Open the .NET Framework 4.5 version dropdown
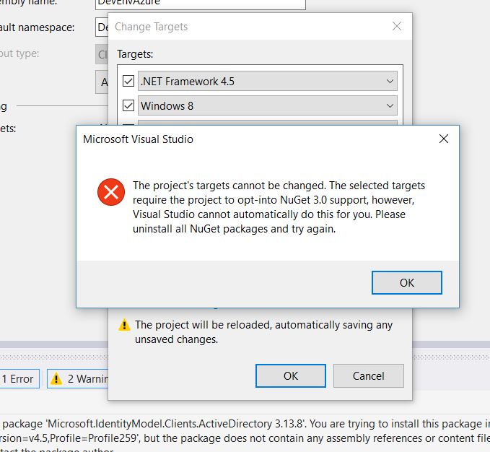This screenshot has height=452, width=490. pos(268,82)
